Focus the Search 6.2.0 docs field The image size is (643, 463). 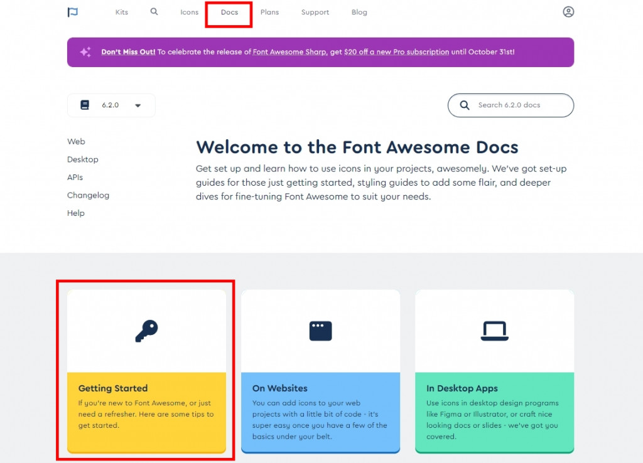tap(511, 105)
